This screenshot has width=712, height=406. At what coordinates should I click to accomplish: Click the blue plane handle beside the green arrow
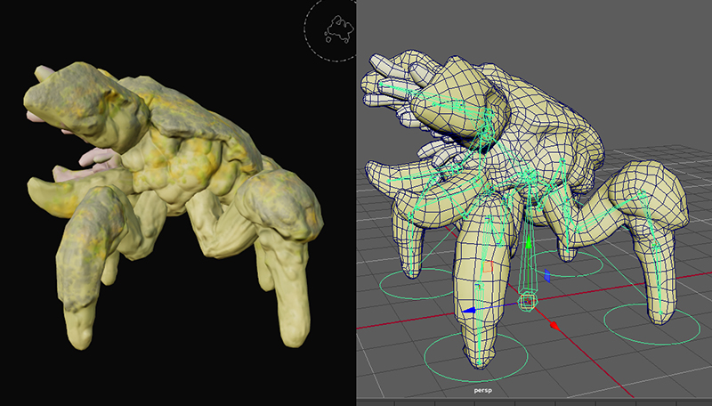(547, 275)
